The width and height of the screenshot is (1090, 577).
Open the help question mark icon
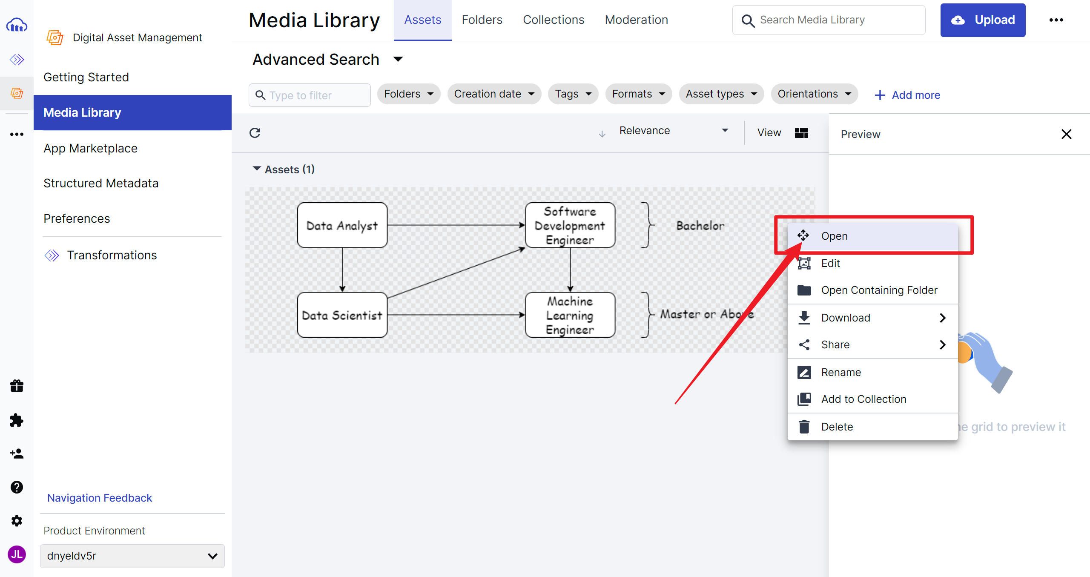point(17,487)
